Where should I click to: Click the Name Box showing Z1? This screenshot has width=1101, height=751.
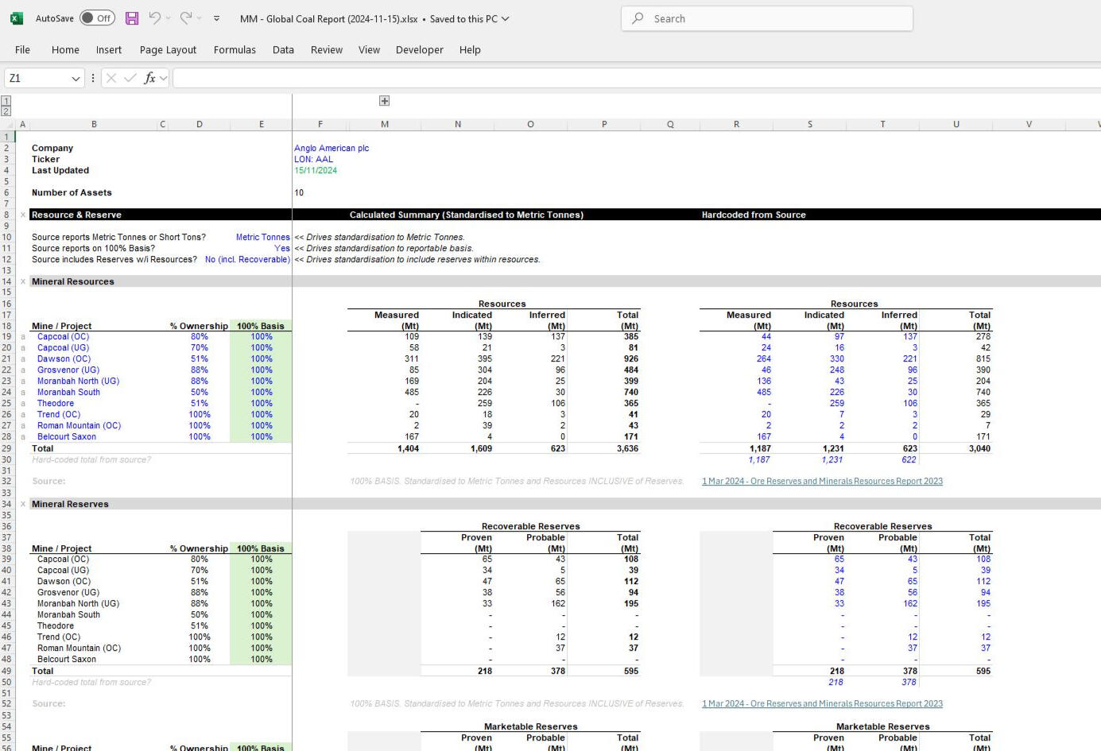click(x=37, y=78)
